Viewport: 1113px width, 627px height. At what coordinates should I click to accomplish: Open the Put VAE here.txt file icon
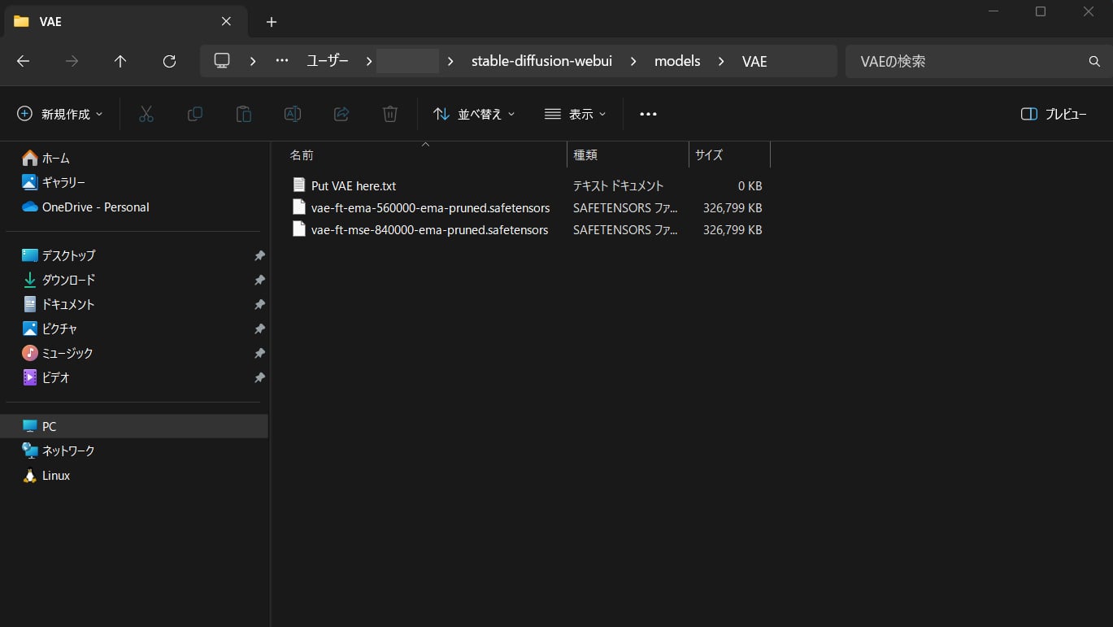pyautogui.click(x=298, y=185)
